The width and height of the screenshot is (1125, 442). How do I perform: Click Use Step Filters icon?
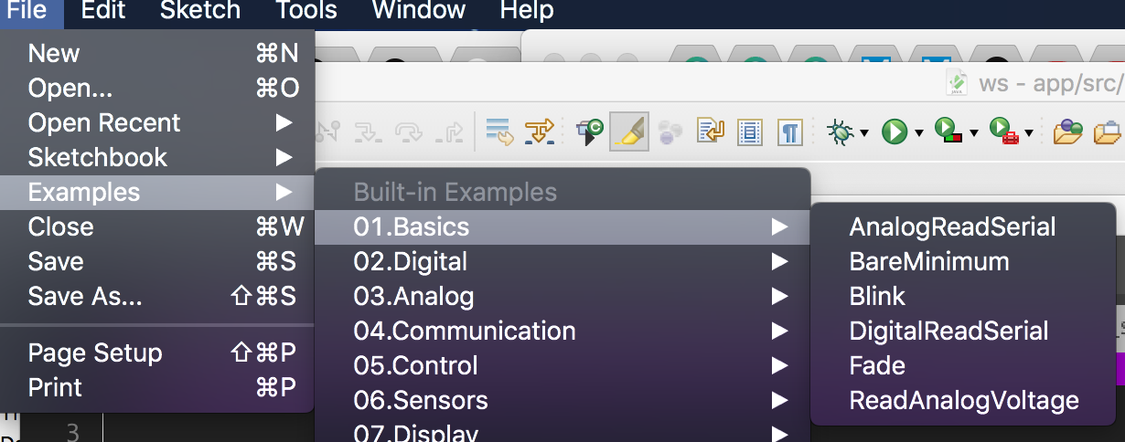click(540, 132)
